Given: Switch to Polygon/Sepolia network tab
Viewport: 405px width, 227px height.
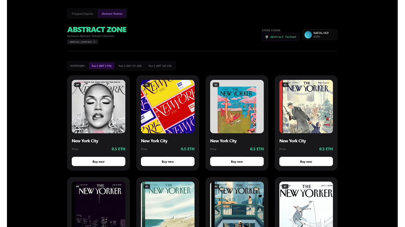Looking at the screenshot, I should coord(82,14).
